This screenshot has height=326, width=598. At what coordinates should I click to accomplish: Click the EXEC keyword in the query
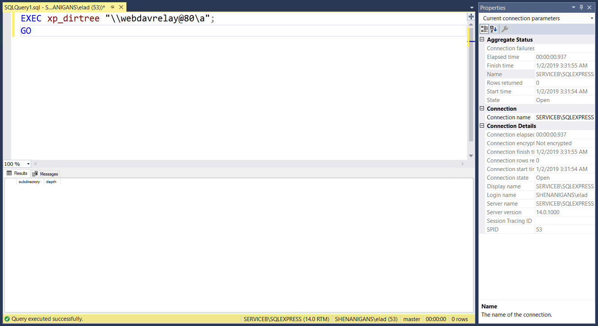(x=31, y=18)
